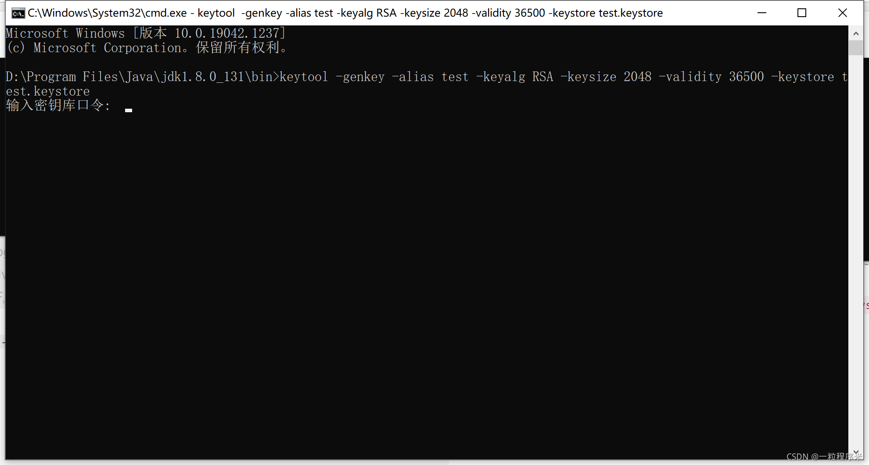This screenshot has height=465, width=869.
Task: Click the text 'Microsoft Windows [版本 10.0.19042.1237]'
Action: (146, 33)
